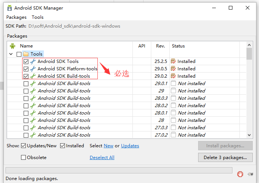This screenshot has width=259, height=183.
Task: Click installed status icon for Build-tools 29.0.2
Action: (x=173, y=76)
